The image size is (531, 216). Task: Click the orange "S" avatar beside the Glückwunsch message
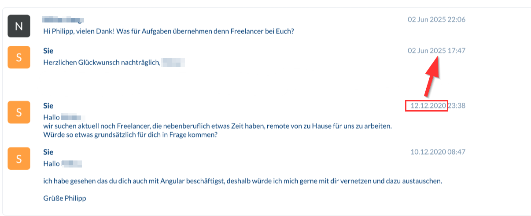[x=19, y=57]
